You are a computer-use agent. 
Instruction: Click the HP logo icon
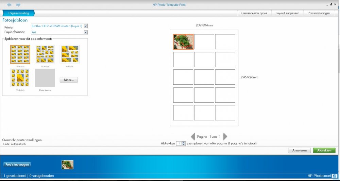(x=335, y=176)
